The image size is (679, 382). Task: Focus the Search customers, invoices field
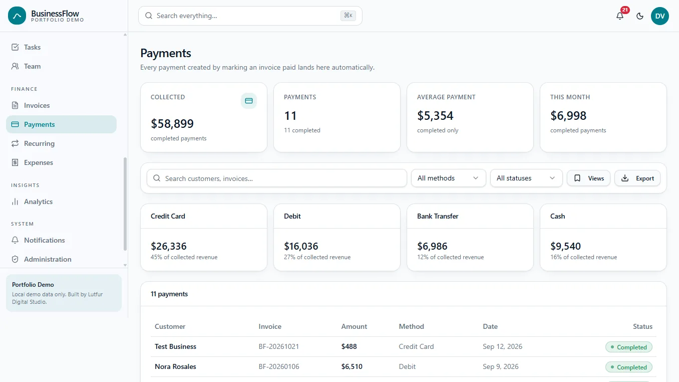point(277,178)
